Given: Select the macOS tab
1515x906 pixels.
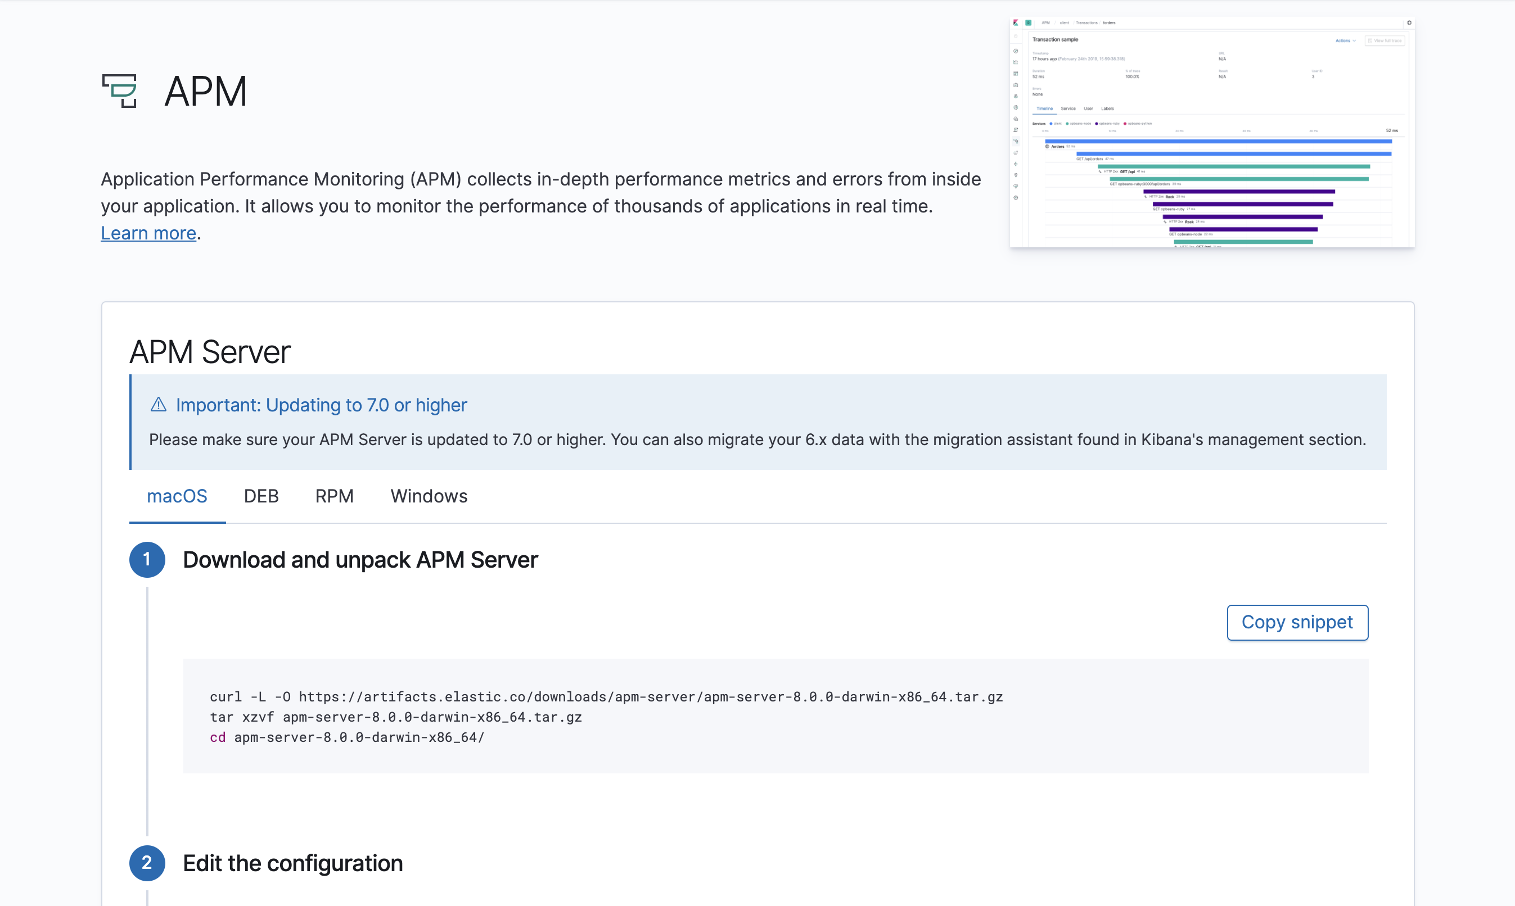Looking at the screenshot, I should coord(177,496).
